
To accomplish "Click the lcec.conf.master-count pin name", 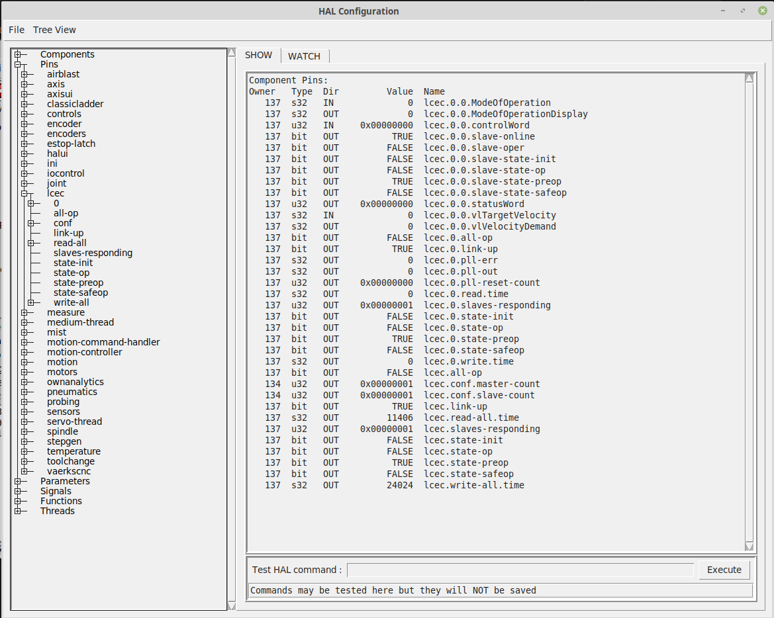I will (x=482, y=384).
